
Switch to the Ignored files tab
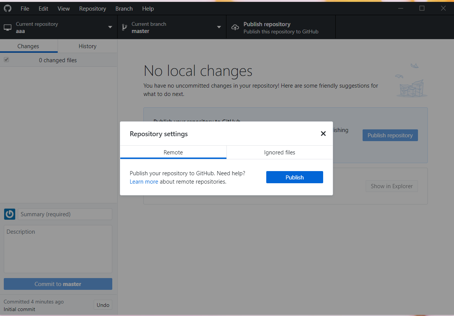tap(280, 152)
